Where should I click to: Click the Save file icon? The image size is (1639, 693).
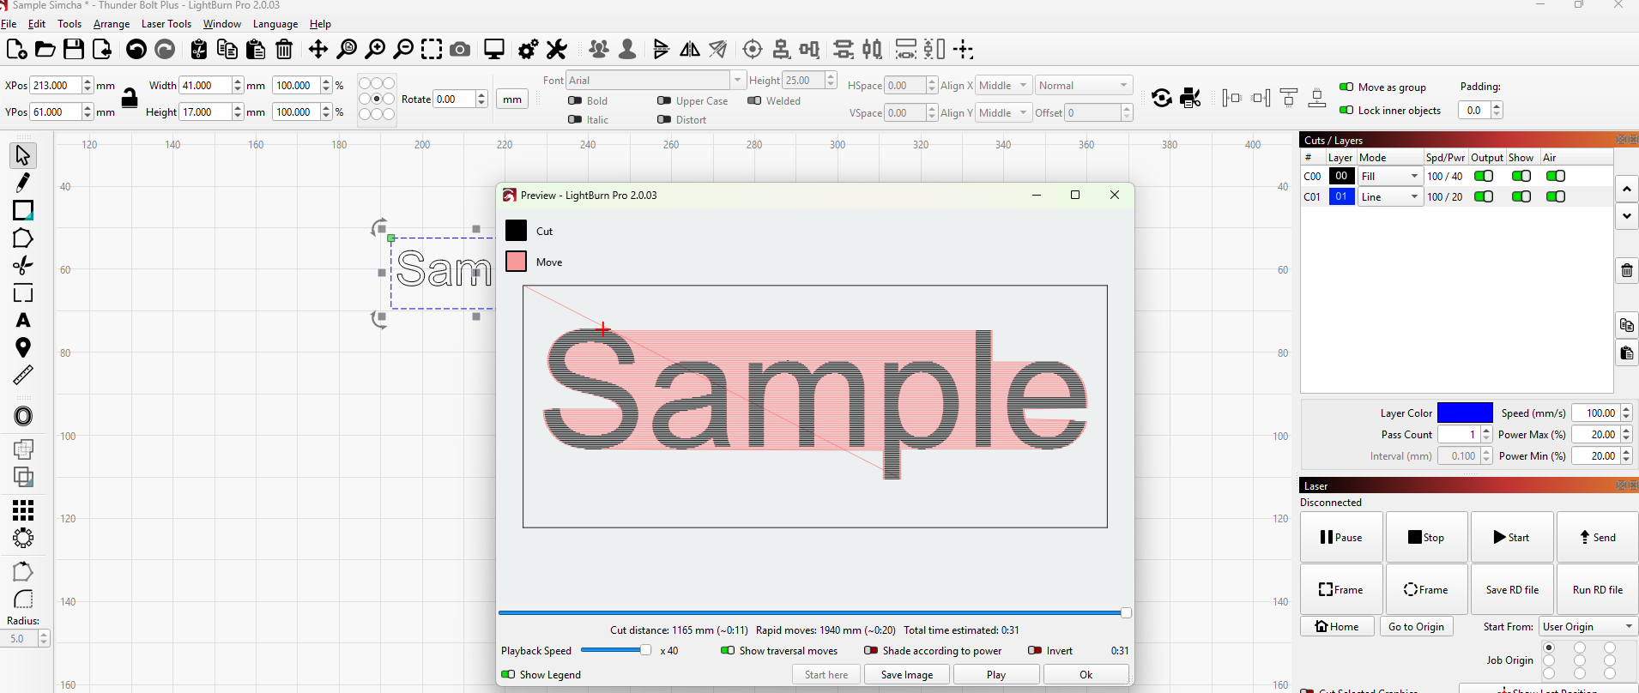(74, 50)
